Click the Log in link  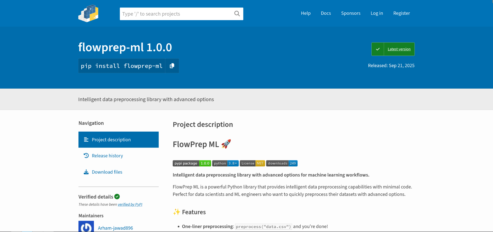pos(377,13)
